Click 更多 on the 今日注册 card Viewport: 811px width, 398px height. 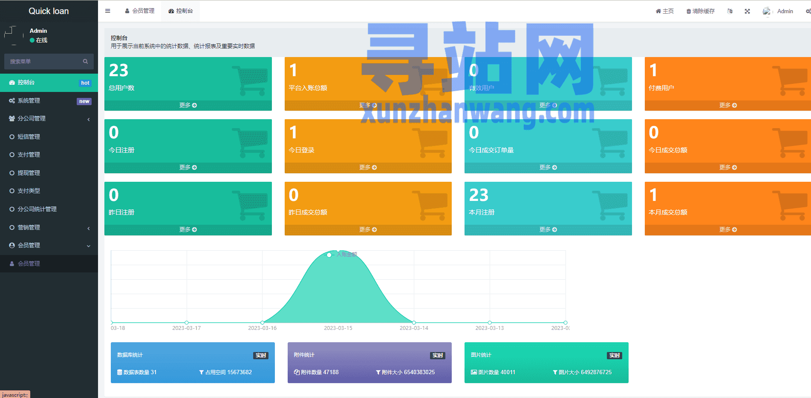(x=188, y=167)
